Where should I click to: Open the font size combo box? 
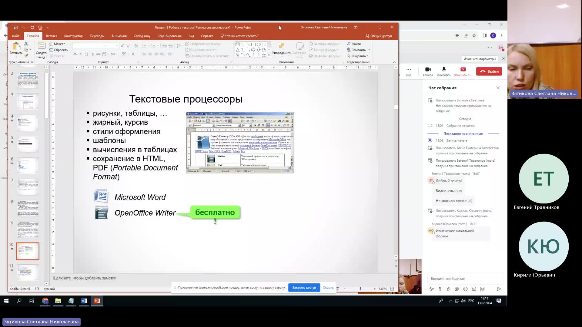(x=113, y=46)
